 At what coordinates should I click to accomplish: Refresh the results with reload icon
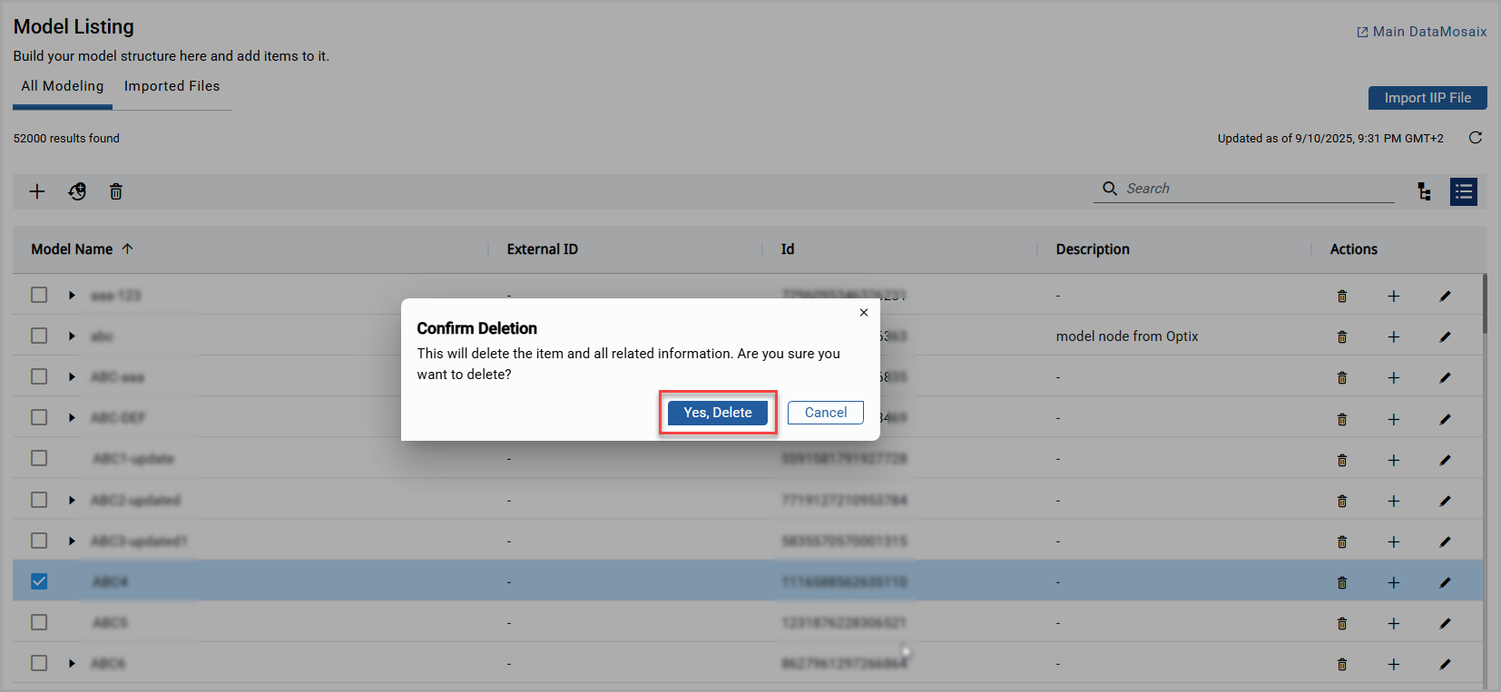coord(1476,138)
